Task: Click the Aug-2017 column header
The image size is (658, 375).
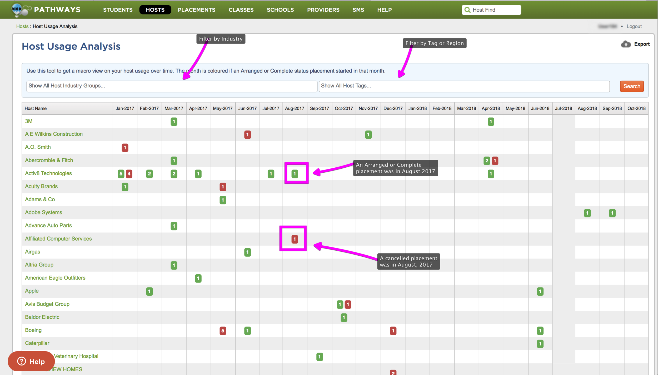Action: (x=295, y=109)
